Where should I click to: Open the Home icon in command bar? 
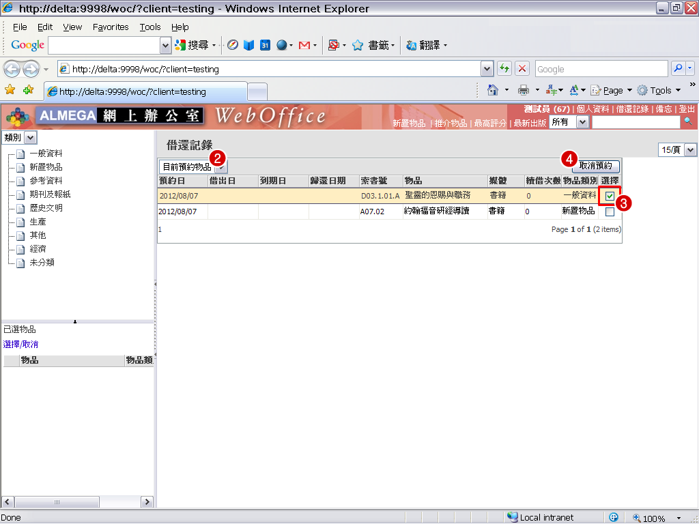(x=493, y=90)
